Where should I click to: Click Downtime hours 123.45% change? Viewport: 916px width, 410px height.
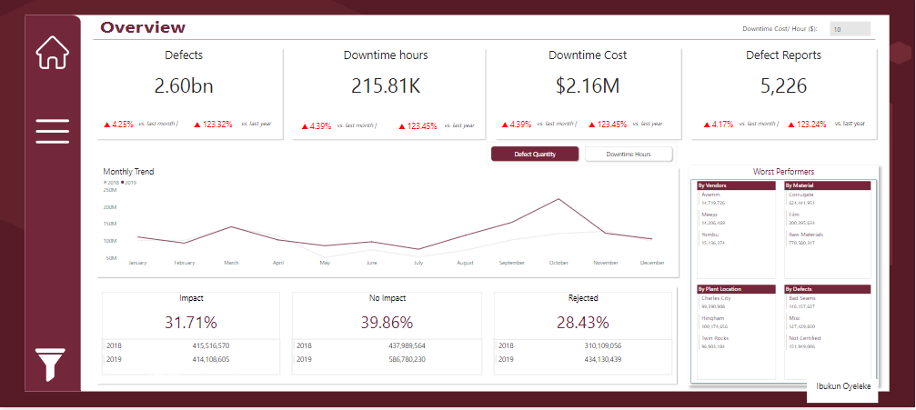[418, 125]
